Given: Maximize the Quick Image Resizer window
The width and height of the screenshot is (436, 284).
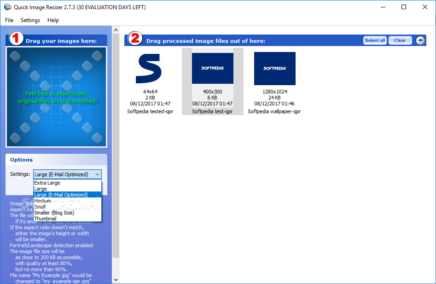Looking at the screenshot, I should click(x=404, y=7).
